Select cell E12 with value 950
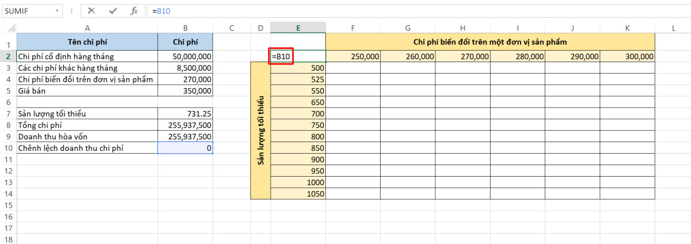Image resolution: width=691 pixels, height=244 pixels. (x=298, y=171)
